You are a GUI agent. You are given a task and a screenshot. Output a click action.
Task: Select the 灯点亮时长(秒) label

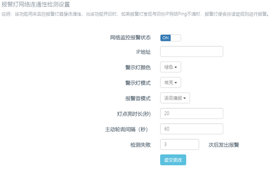coord(134,114)
